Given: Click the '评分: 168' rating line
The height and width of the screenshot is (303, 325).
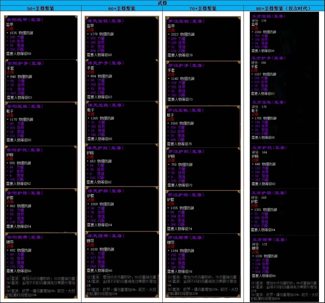Looking at the screenshot, I should pyautogui.click(x=259, y=197).
